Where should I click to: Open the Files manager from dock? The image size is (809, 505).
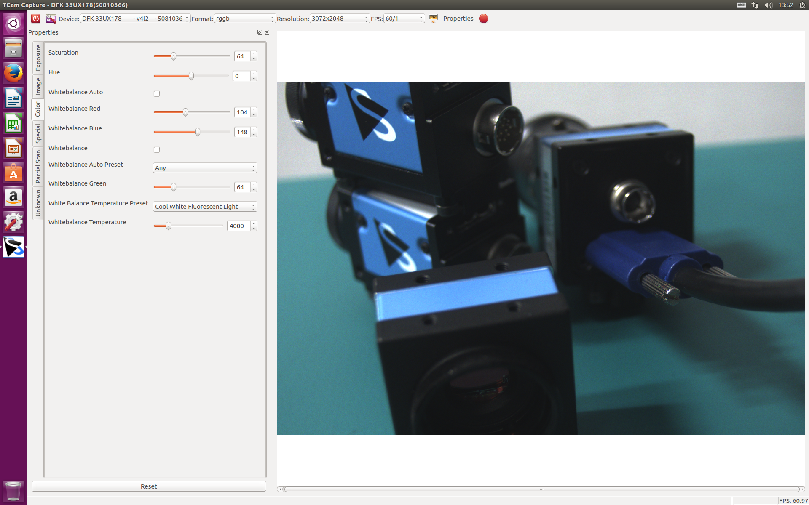click(13, 48)
